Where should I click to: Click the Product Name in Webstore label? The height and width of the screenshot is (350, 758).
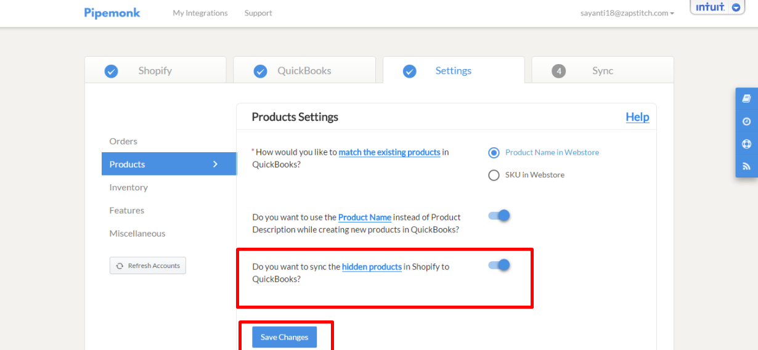(552, 152)
